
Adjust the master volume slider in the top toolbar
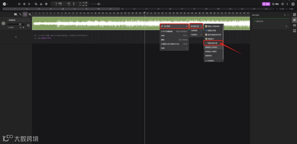pyautogui.click(x=96, y=4)
